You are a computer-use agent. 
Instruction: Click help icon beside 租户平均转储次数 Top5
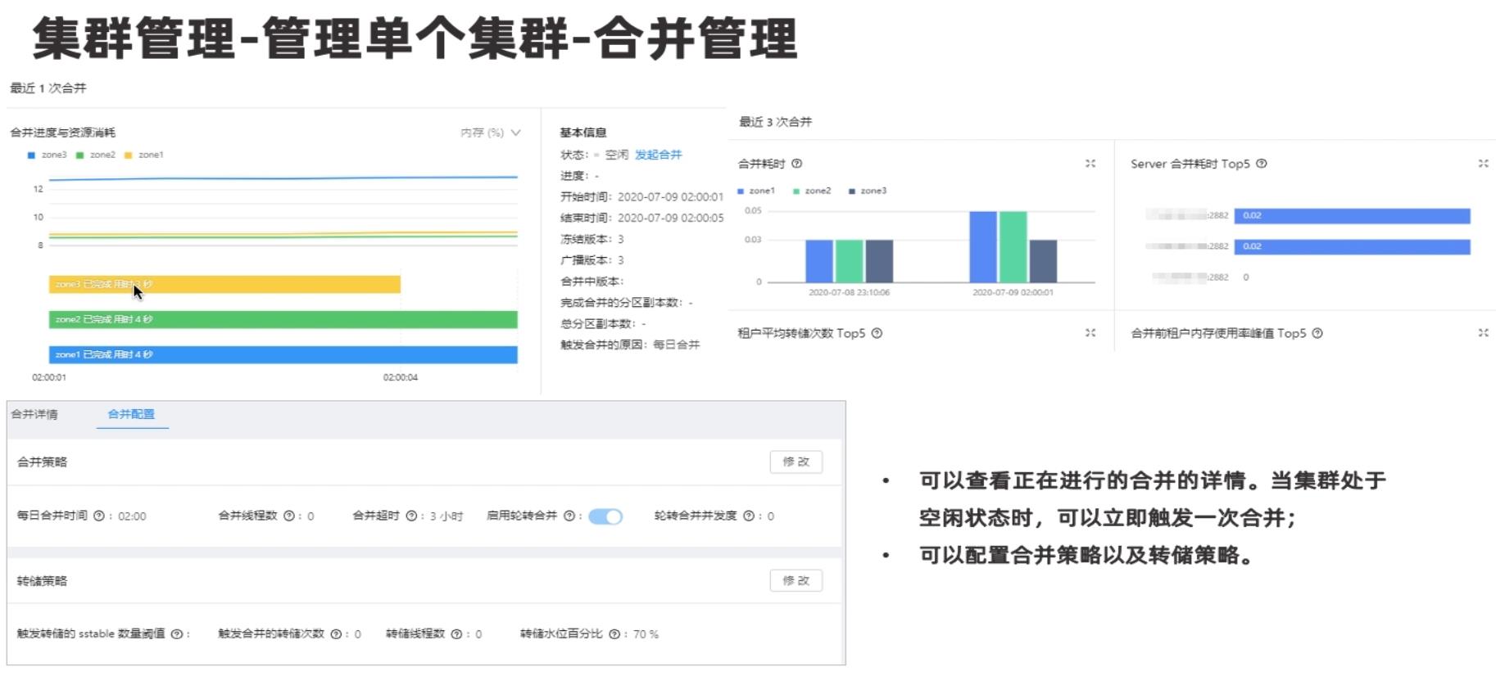877,333
